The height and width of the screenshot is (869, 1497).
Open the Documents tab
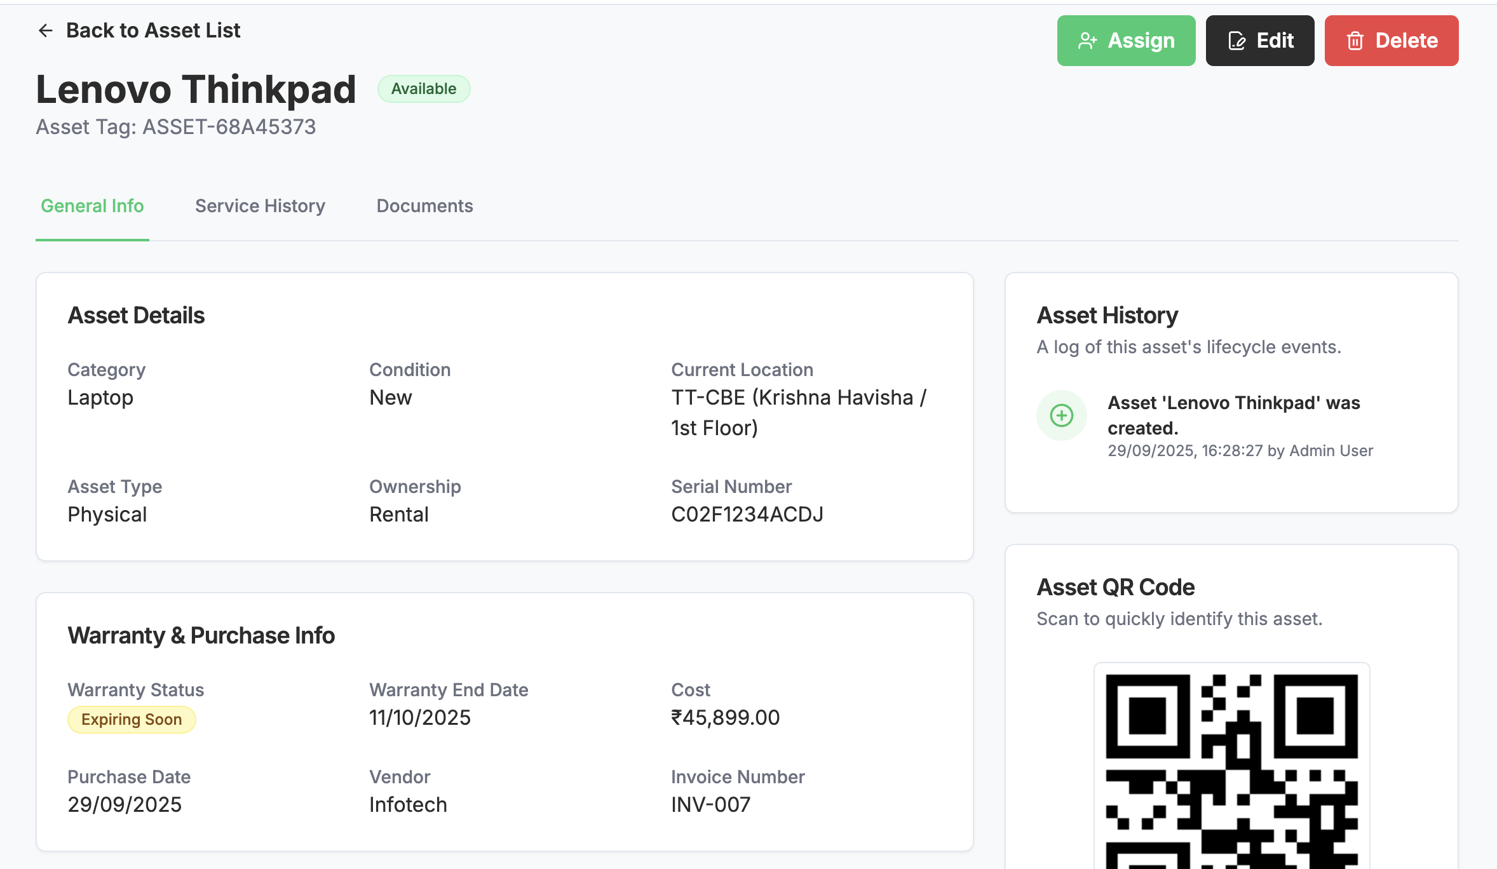(424, 206)
